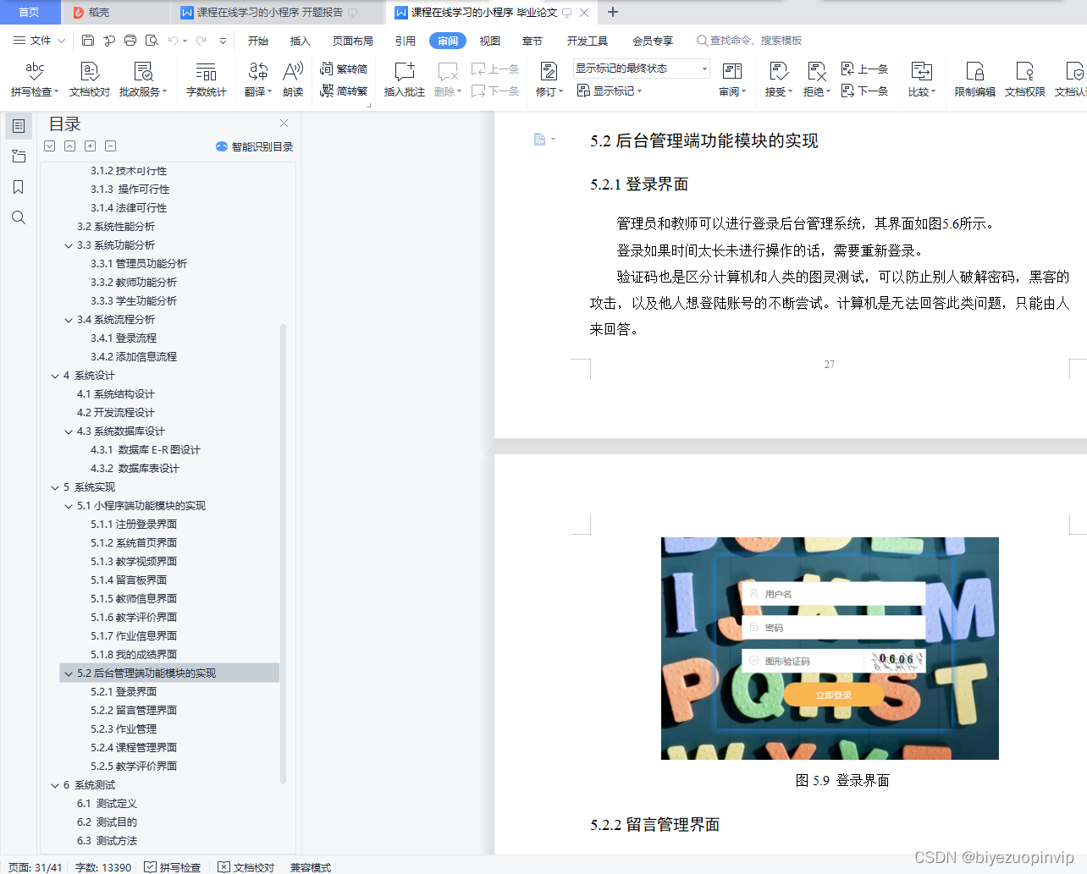Open the 显示标记 dropdown
The height and width of the screenshot is (874, 1087).
610,91
